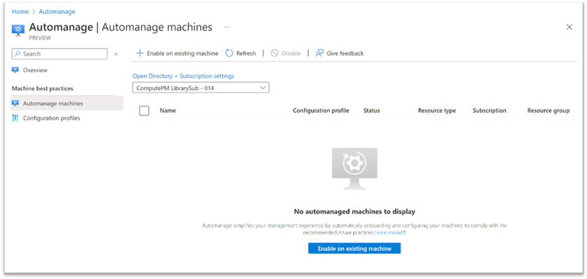The image size is (587, 279).
Task: Sort by Resource type column header
Action: coord(437,111)
